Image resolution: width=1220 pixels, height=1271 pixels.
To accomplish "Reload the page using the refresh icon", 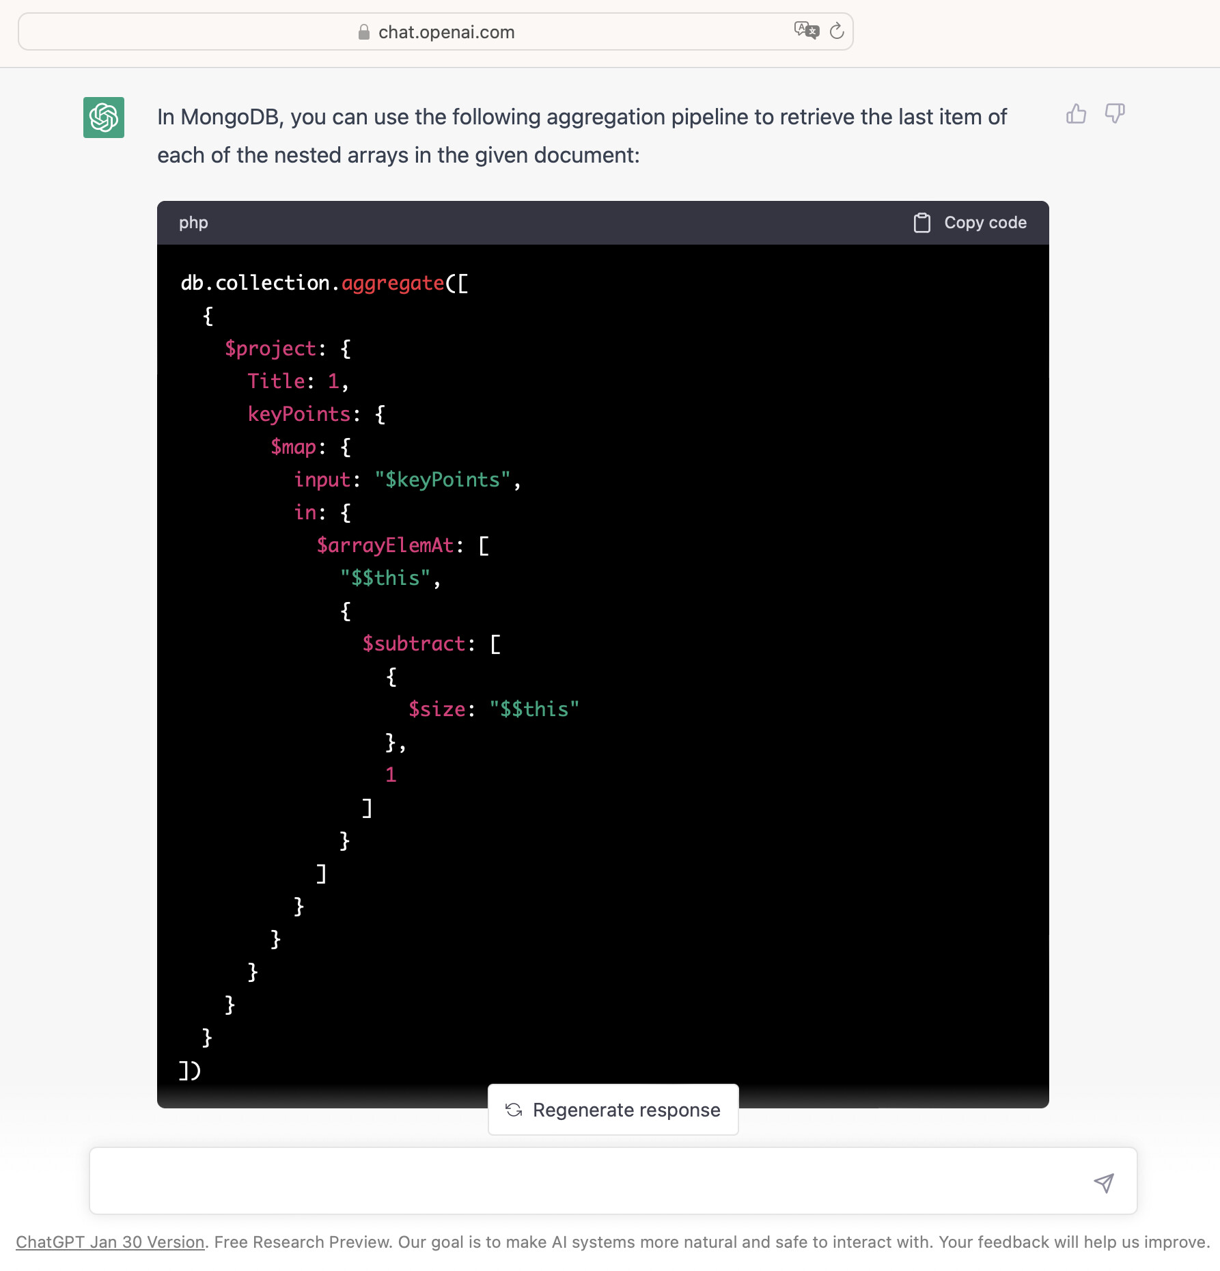I will [837, 31].
